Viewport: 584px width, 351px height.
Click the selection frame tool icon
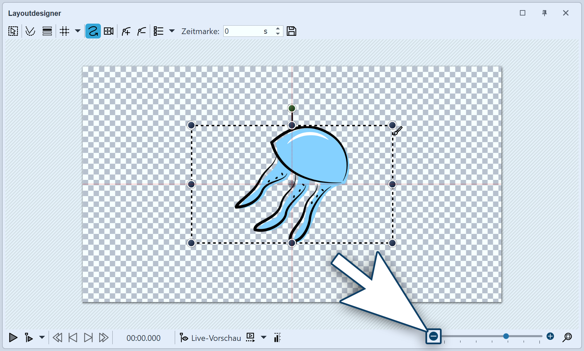coord(13,31)
